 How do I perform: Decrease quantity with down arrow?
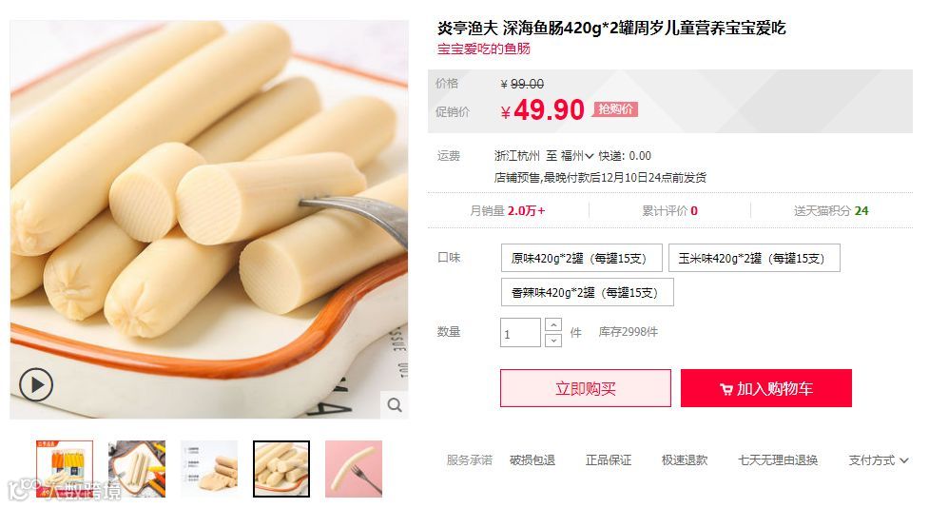552,341
